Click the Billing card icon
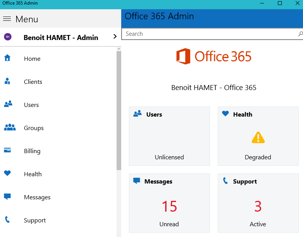The image size is (303, 237). point(7,150)
